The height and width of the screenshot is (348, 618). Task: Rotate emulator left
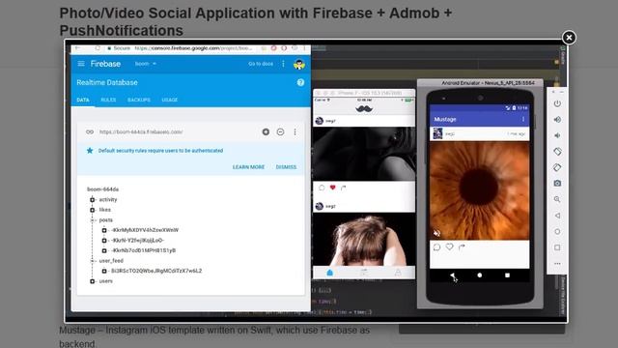tap(557, 152)
